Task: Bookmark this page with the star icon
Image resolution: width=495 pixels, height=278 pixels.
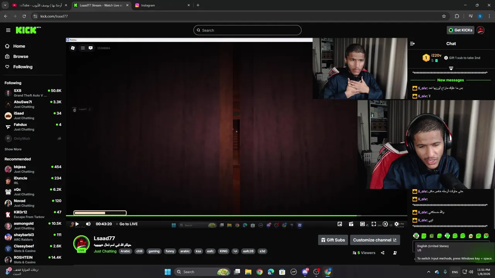Action: point(444,16)
